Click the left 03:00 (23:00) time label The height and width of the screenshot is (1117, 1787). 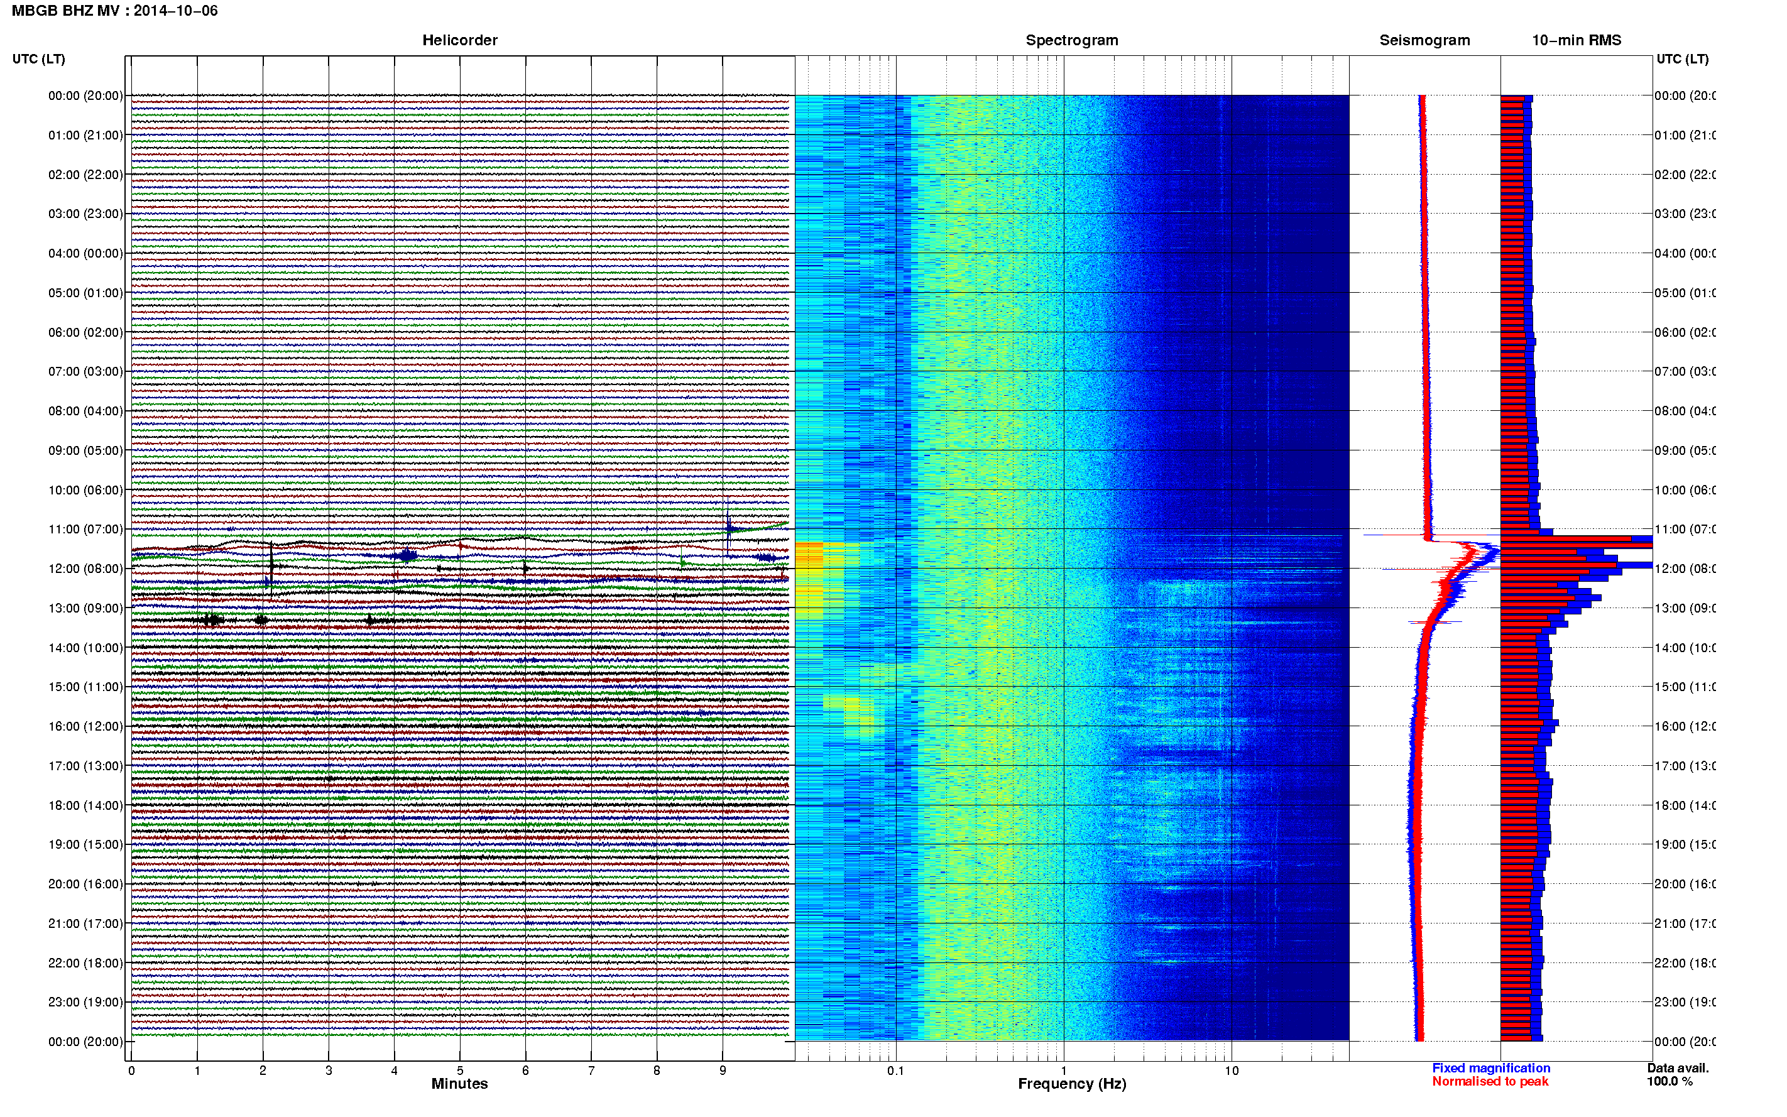(85, 214)
